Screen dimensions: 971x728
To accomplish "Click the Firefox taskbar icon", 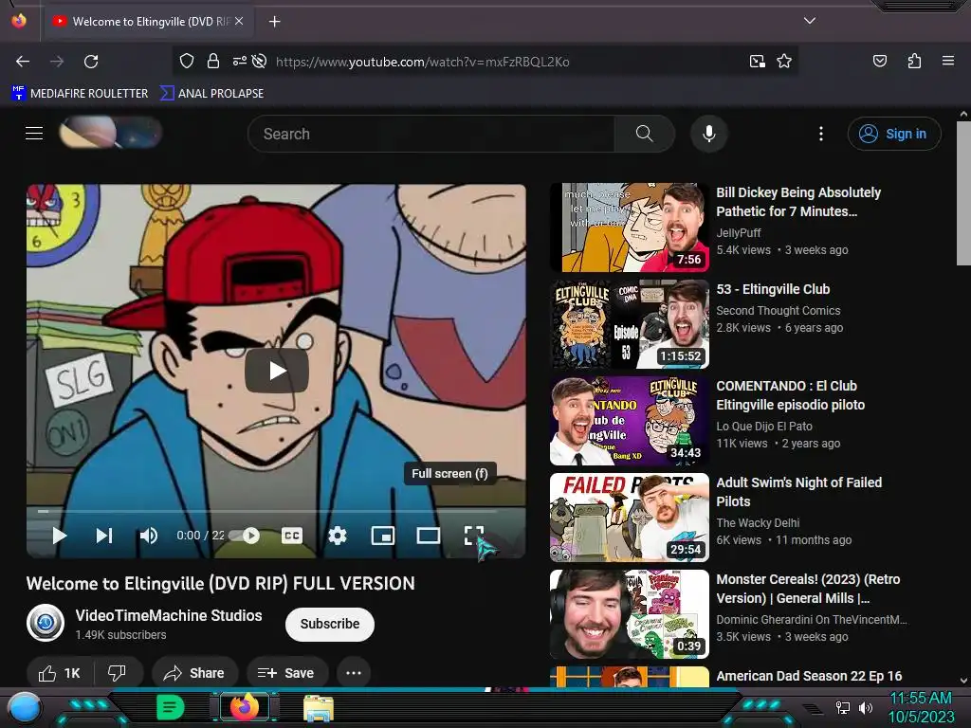I will pos(245,707).
